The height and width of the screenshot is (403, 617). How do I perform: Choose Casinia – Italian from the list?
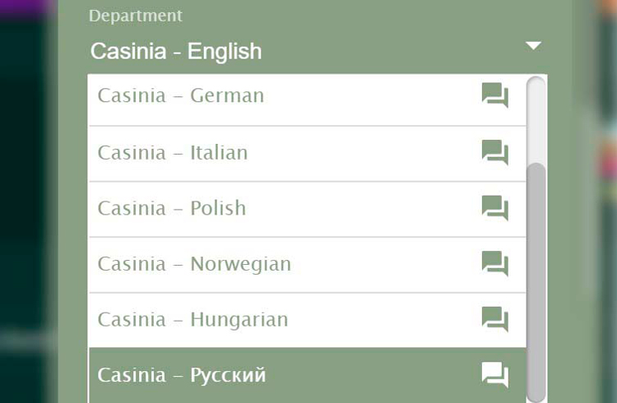coord(173,153)
